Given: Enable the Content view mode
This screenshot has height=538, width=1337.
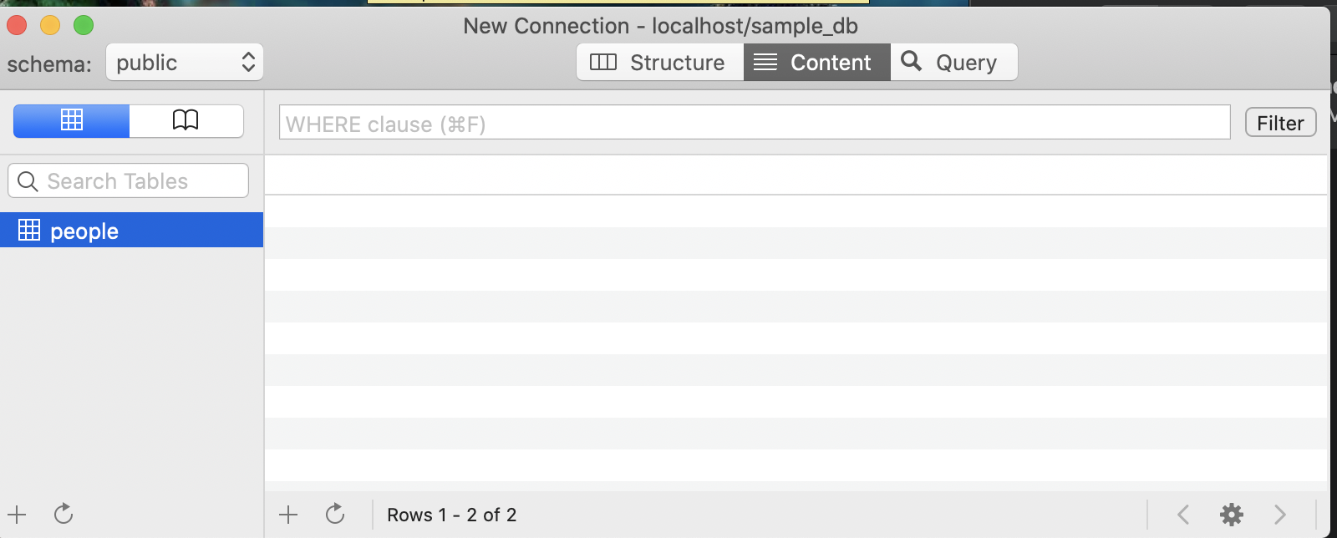Looking at the screenshot, I should (816, 62).
